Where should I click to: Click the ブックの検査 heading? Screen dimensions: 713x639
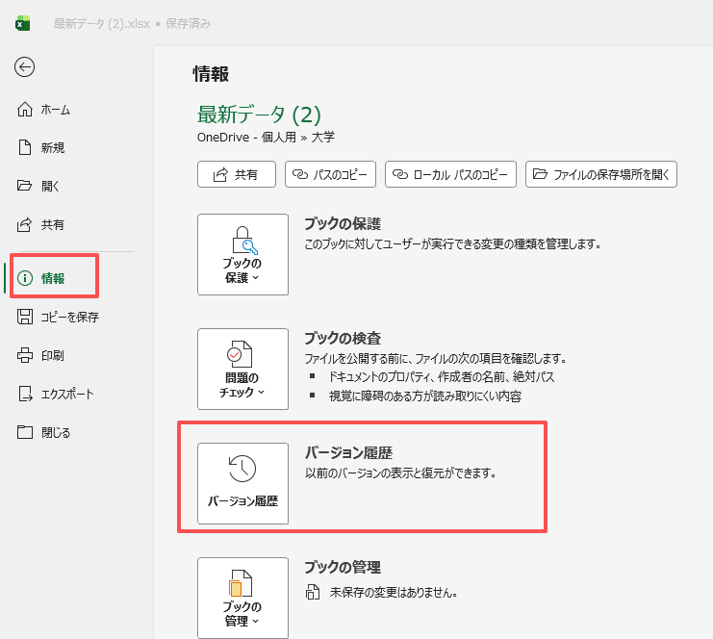point(343,338)
